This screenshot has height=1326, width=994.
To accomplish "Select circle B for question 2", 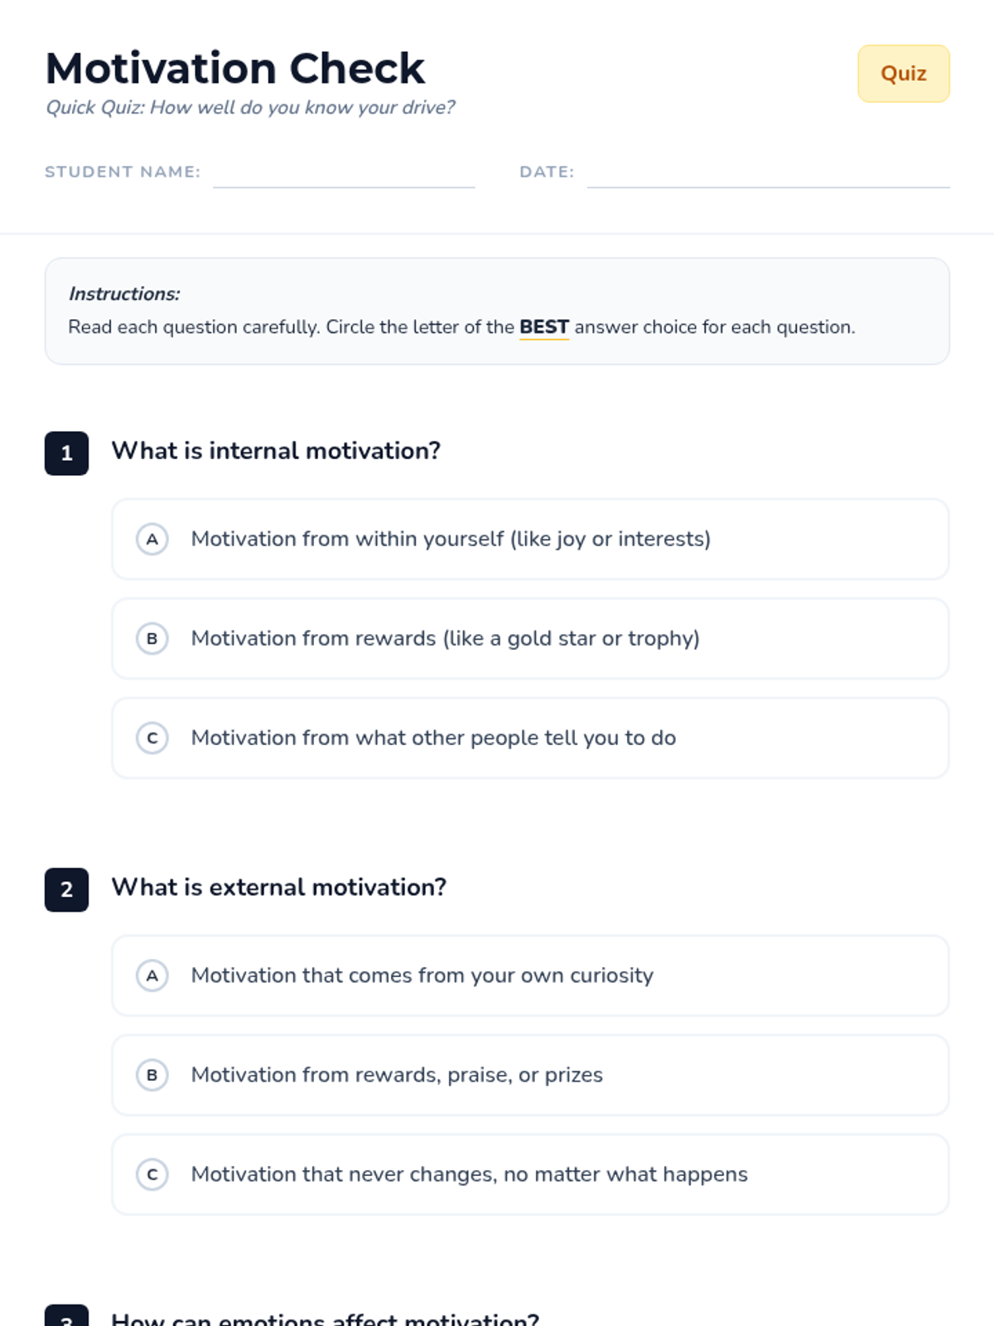I will click(152, 1075).
